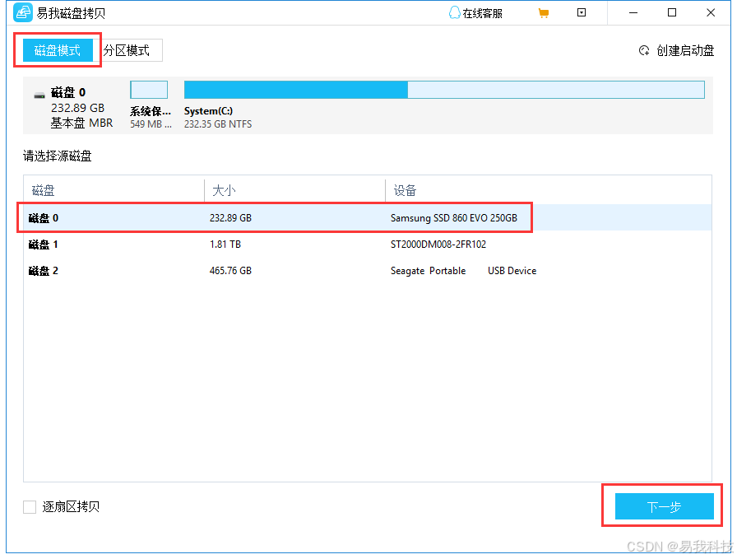Click the 1.81 TB size cell
Screen dimensions: 737x559
coord(225,245)
